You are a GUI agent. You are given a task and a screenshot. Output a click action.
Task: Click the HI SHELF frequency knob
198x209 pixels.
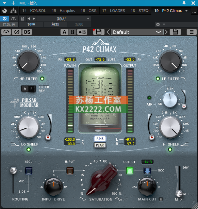(x=170, y=127)
